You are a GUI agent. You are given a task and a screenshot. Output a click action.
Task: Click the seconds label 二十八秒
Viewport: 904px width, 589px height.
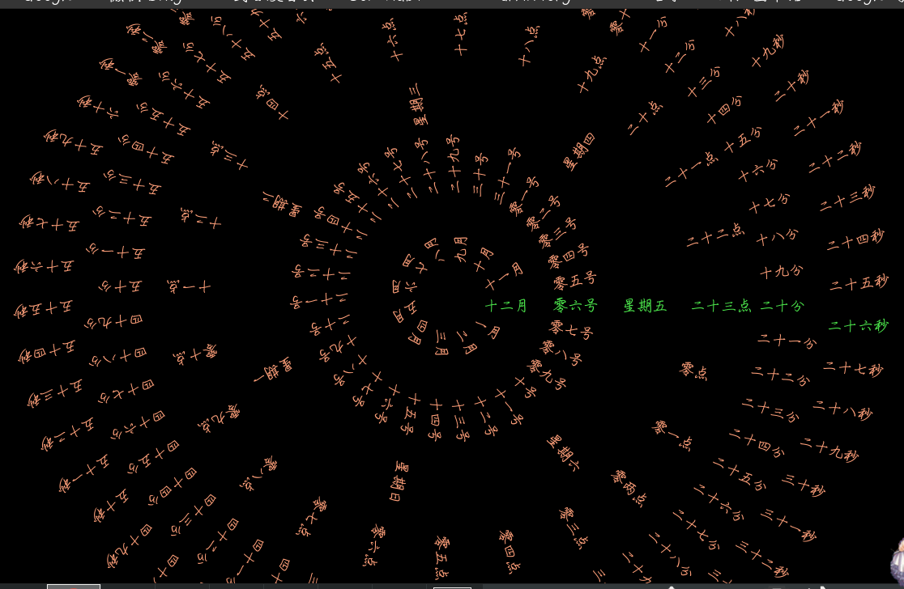click(x=842, y=410)
